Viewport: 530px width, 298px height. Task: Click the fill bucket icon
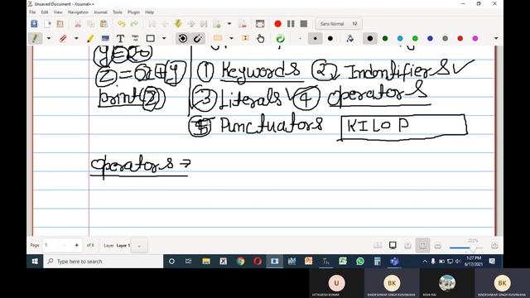(x=350, y=39)
